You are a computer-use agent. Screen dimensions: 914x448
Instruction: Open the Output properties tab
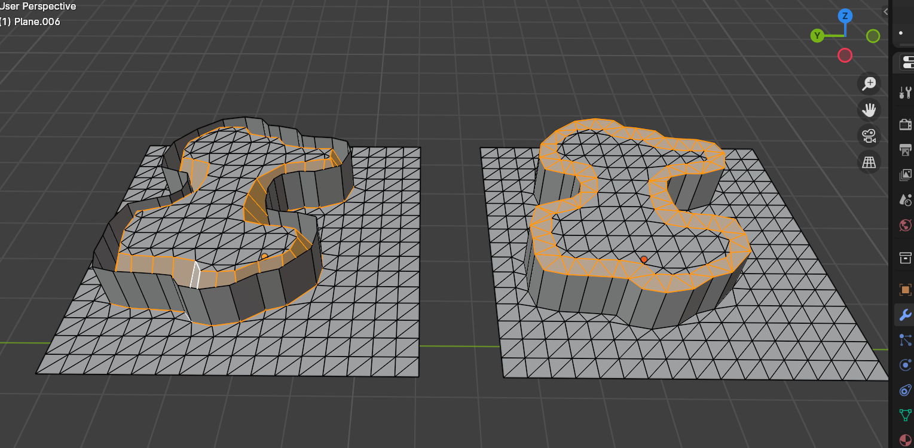pos(905,149)
